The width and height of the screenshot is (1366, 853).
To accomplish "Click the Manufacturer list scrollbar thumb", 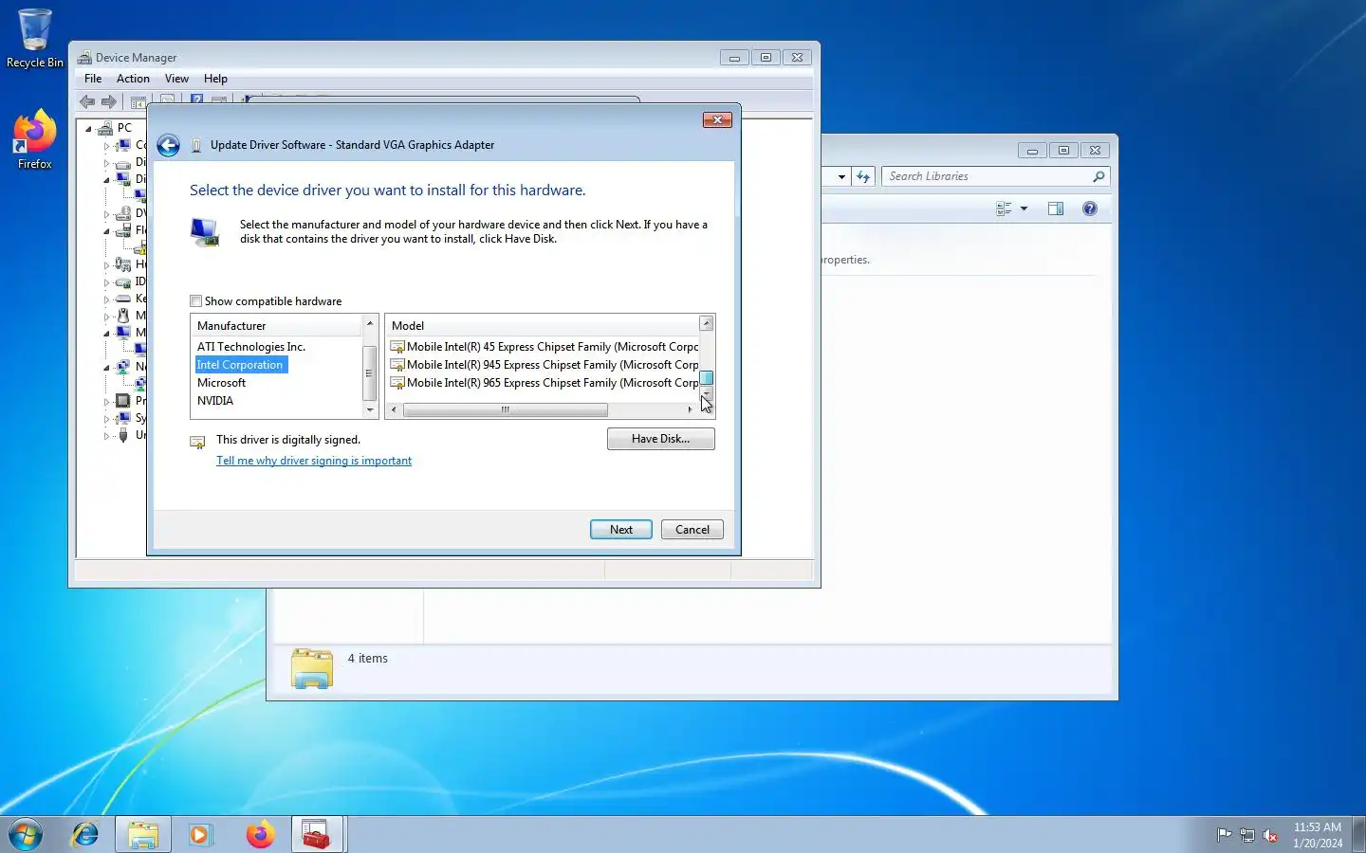I will (x=370, y=372).
